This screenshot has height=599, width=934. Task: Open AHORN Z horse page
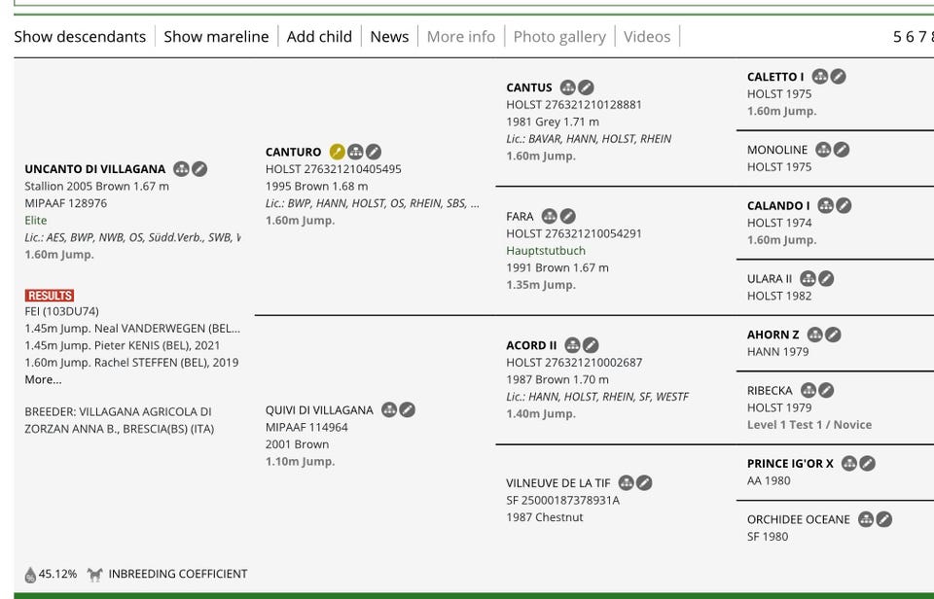tap(773, 335)
